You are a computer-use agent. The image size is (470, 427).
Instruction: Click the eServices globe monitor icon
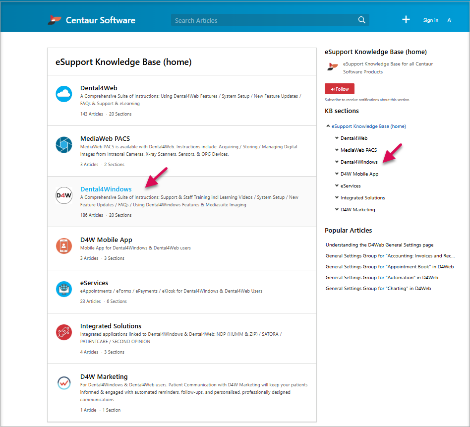[x=64, y=289]
